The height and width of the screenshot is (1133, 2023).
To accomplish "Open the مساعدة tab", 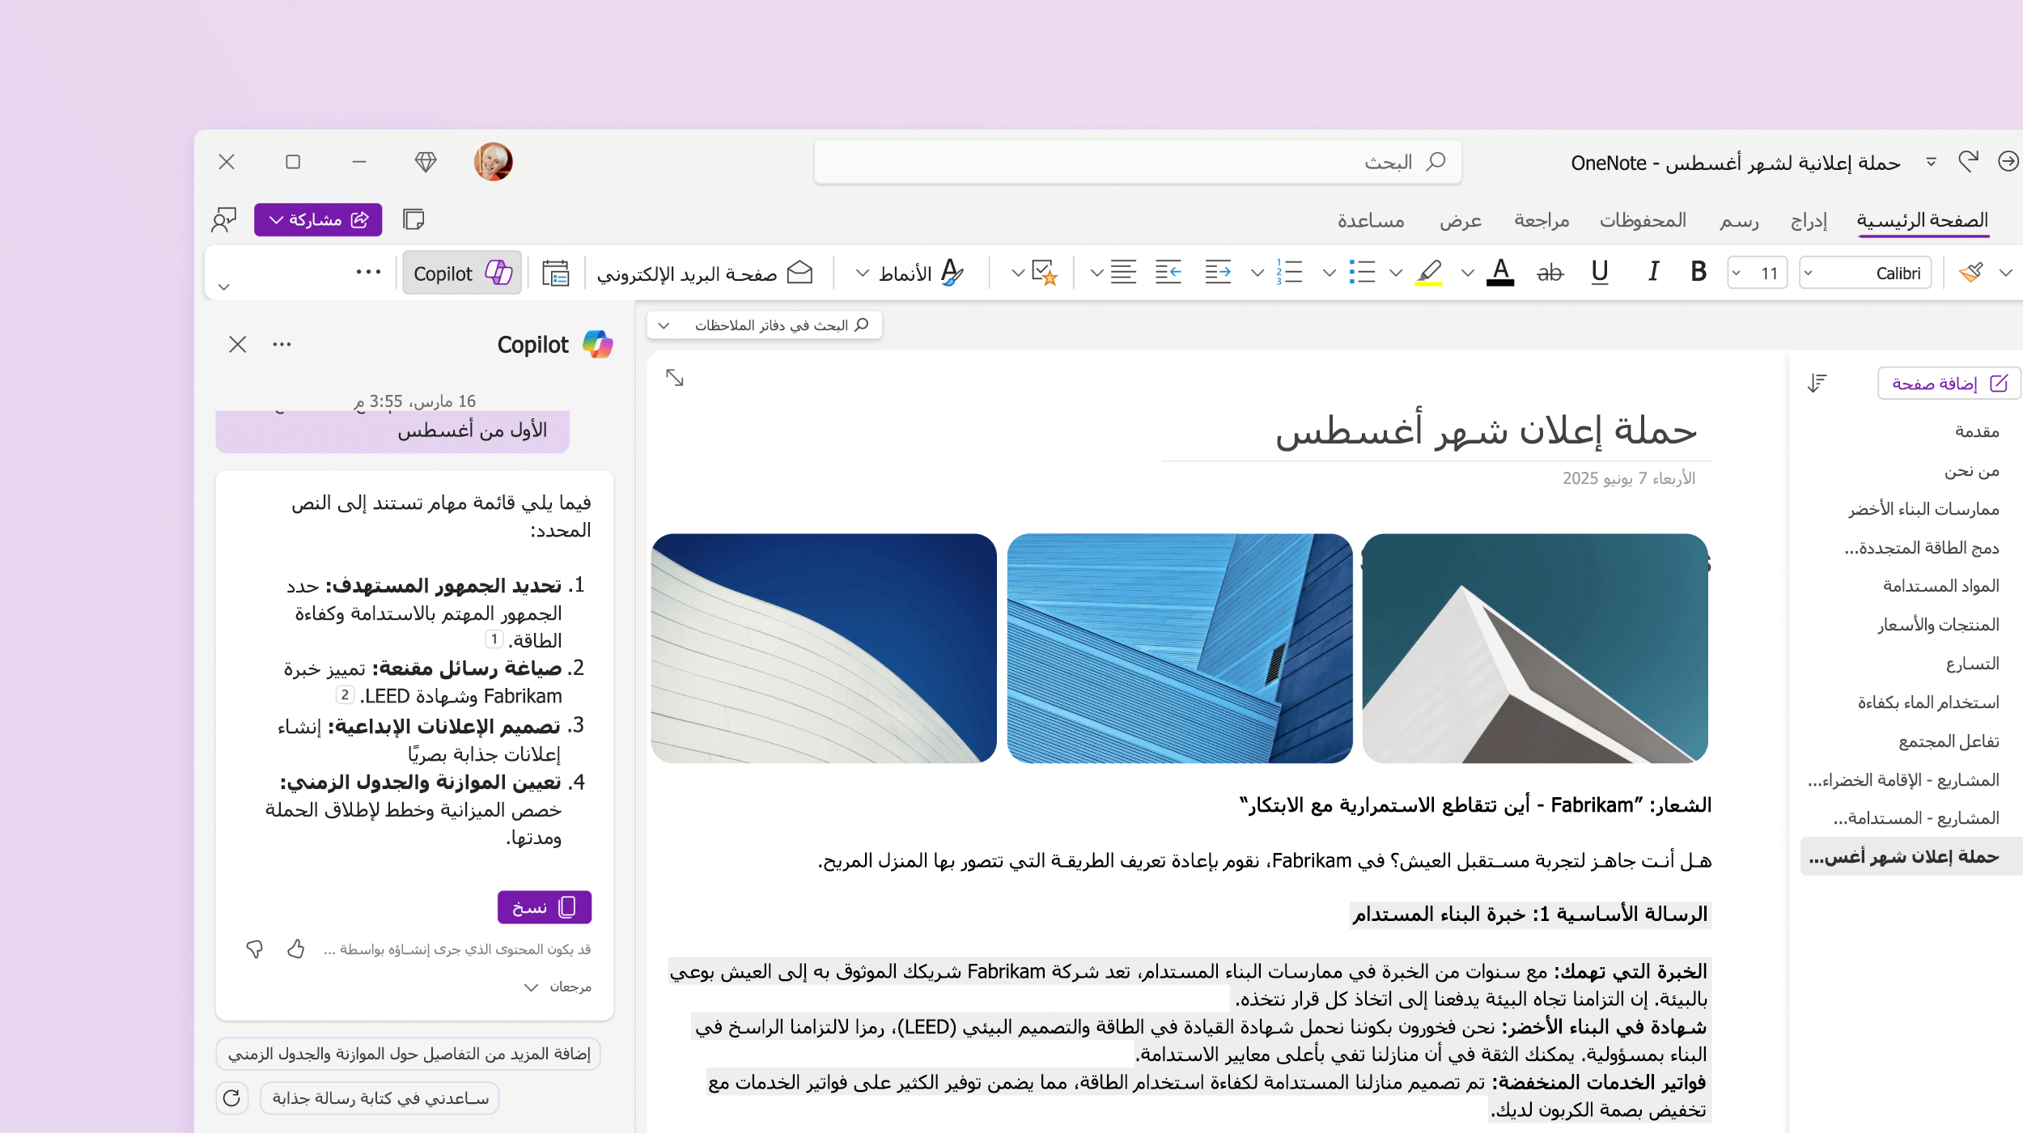I will coord(1371,220).
